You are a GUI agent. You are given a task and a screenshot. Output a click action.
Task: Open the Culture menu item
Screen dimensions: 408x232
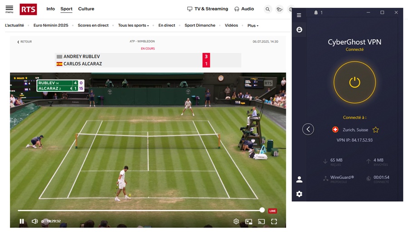(x=86, y=9)
